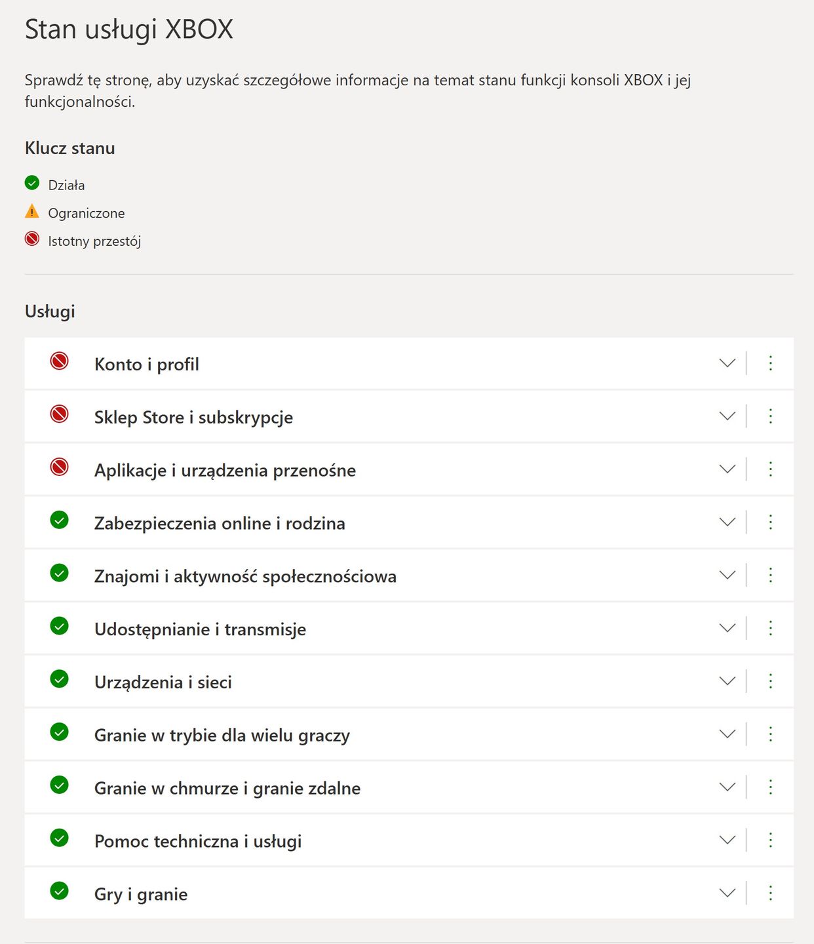814x944 pixels.
Task: Click the outage icon next to Sklep Store i subskrypcje
Action: [x=60, y=414]
